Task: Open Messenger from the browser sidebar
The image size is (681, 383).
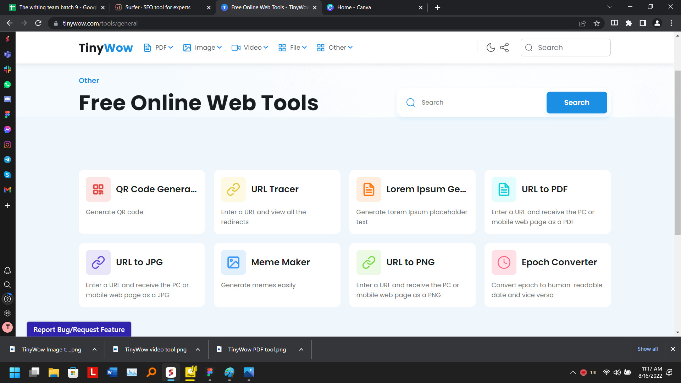Action: point(7,129)
